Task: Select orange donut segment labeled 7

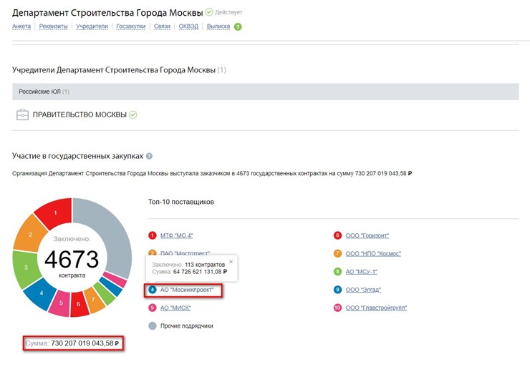Action: coord(93,300)
